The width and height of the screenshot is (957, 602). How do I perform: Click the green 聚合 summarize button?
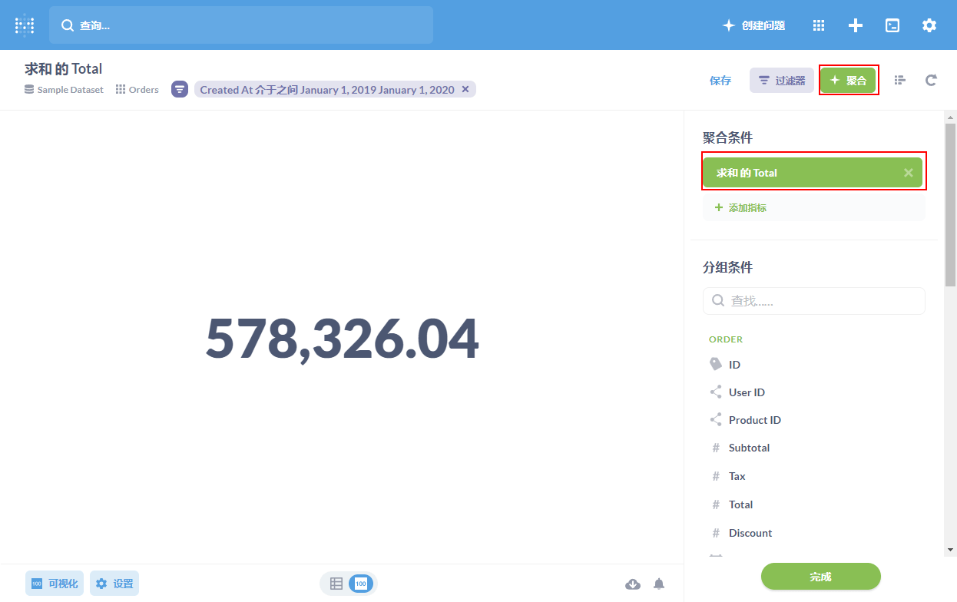point(848,81)
